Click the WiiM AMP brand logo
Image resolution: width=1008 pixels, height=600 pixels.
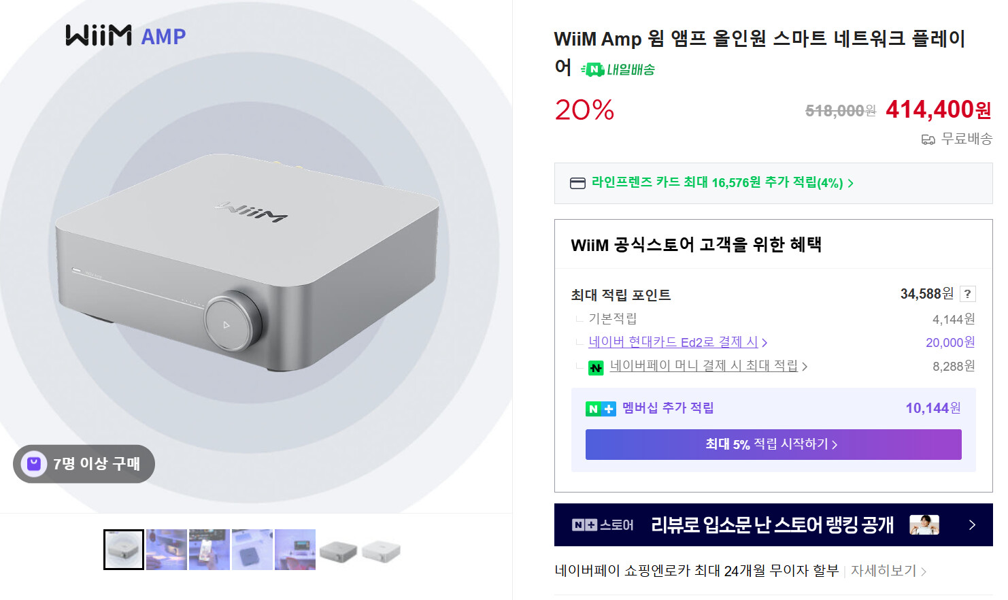pos(126,35)
